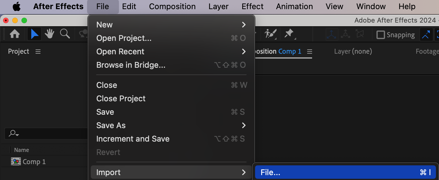The image size is (439, 180).
Task: Select the Hand tool
Action: tap(49, 34)
